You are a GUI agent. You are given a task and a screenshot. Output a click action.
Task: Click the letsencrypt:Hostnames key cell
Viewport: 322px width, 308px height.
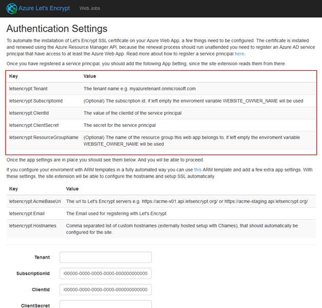32,226
